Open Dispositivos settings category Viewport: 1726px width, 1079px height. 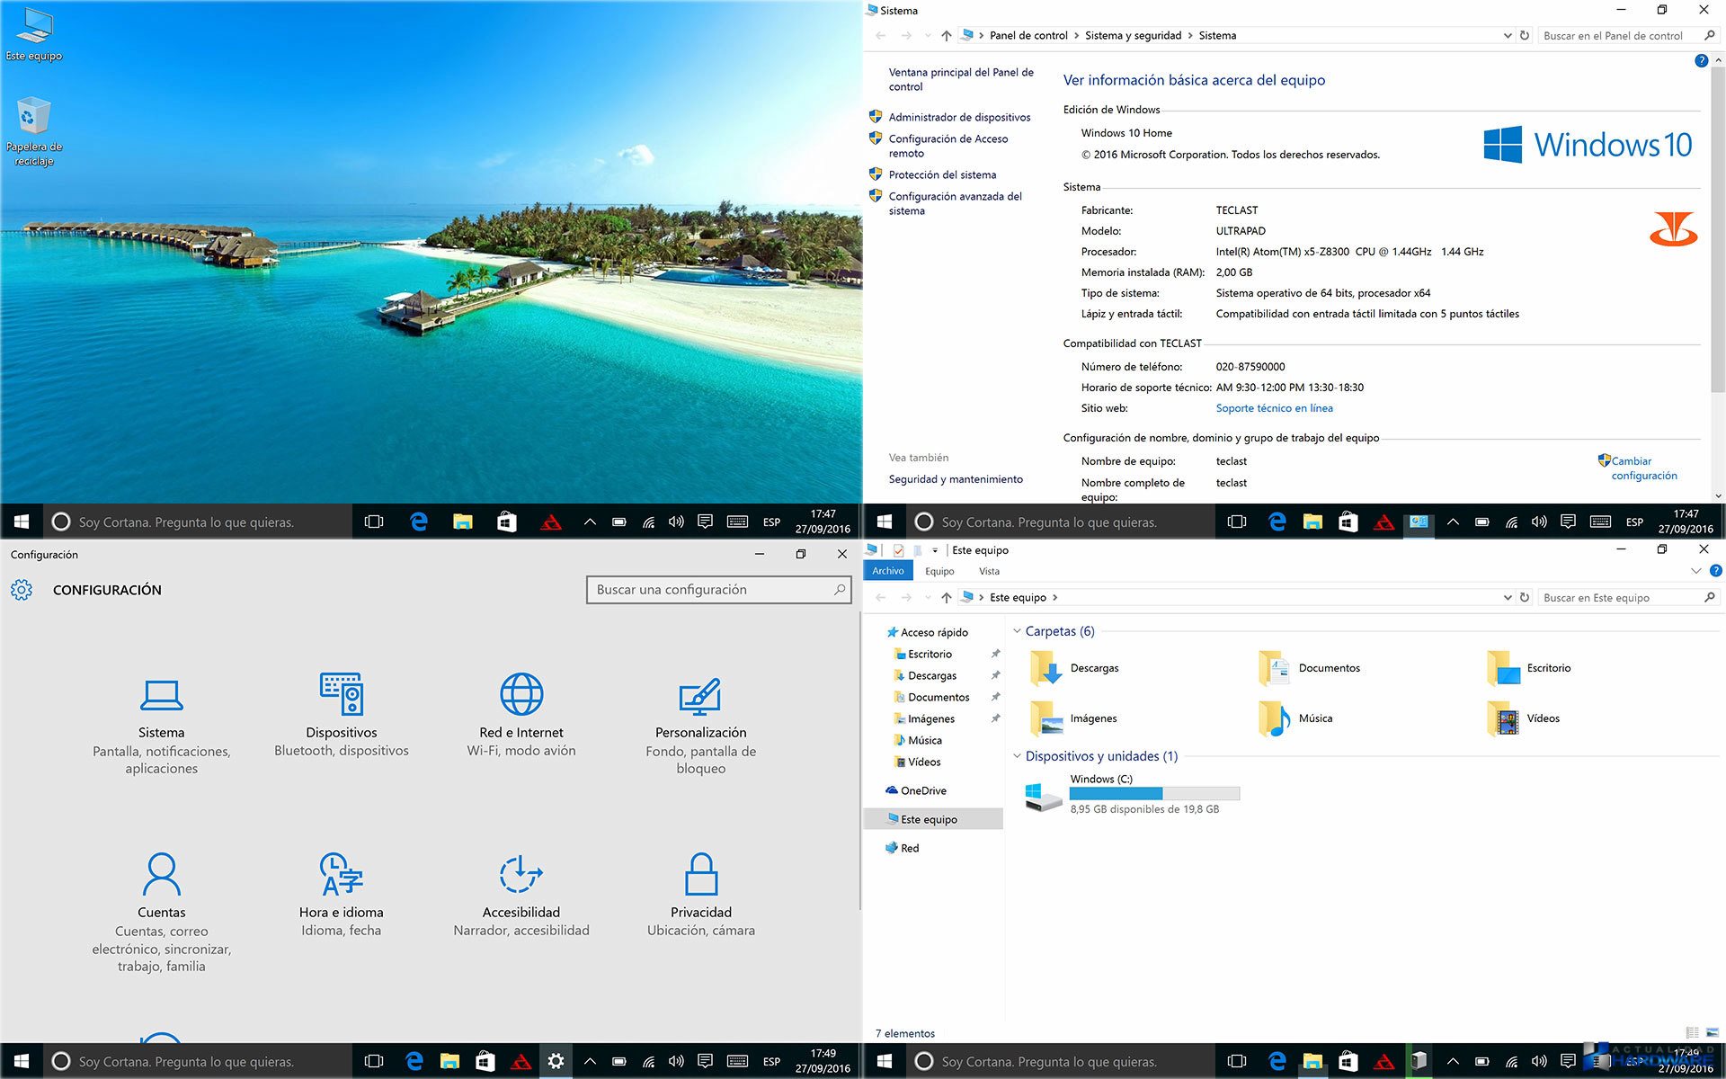pyautogui.click(x=341, y=713)
